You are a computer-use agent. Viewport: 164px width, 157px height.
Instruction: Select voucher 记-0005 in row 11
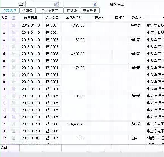coord(52,96)
